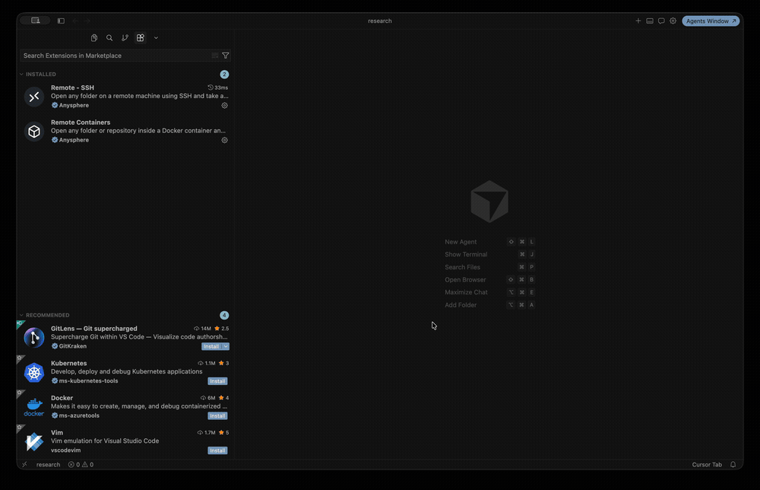Image resolution: width=760 pixels, height=490 pixels.
Task: Click the remote connection status bar icon
Action: pyautogui.click(x=25, y=465)
